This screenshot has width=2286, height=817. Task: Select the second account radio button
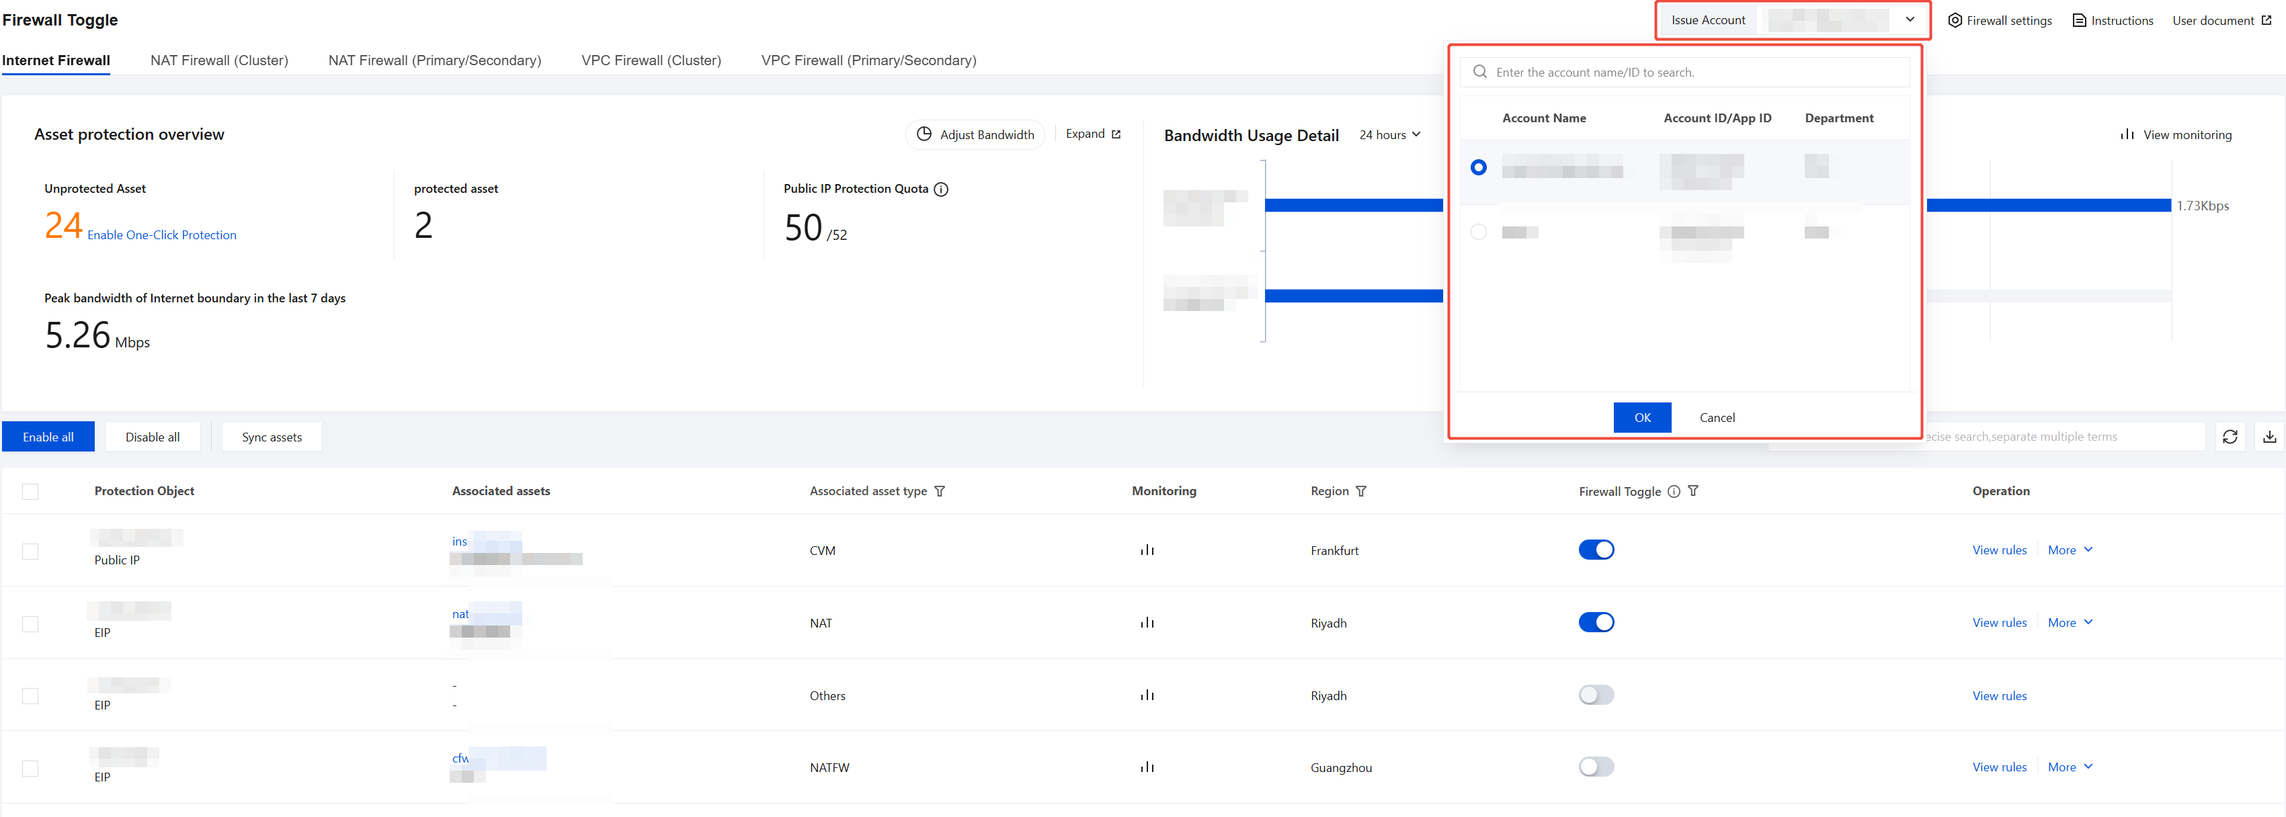[1479, 232]
